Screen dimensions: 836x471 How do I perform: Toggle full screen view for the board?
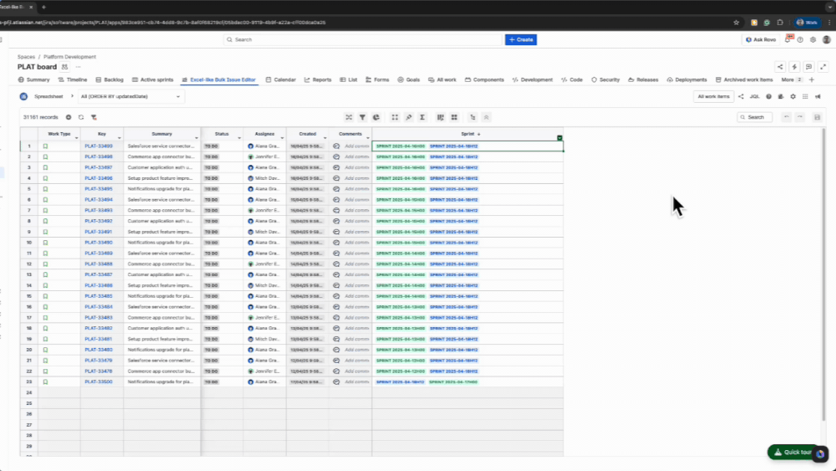(822, 67)
